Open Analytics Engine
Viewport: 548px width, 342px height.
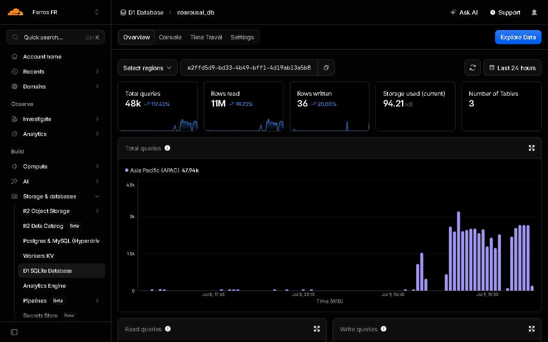(45, 286)
